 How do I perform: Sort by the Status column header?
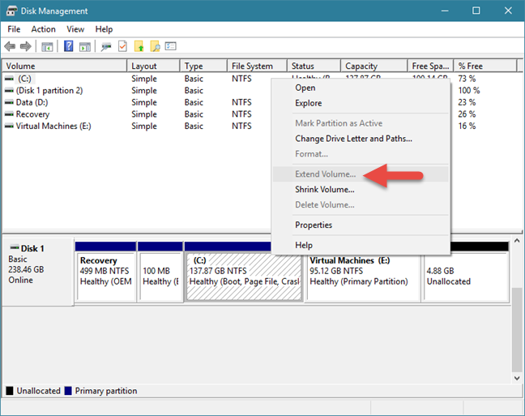(314, 66)
